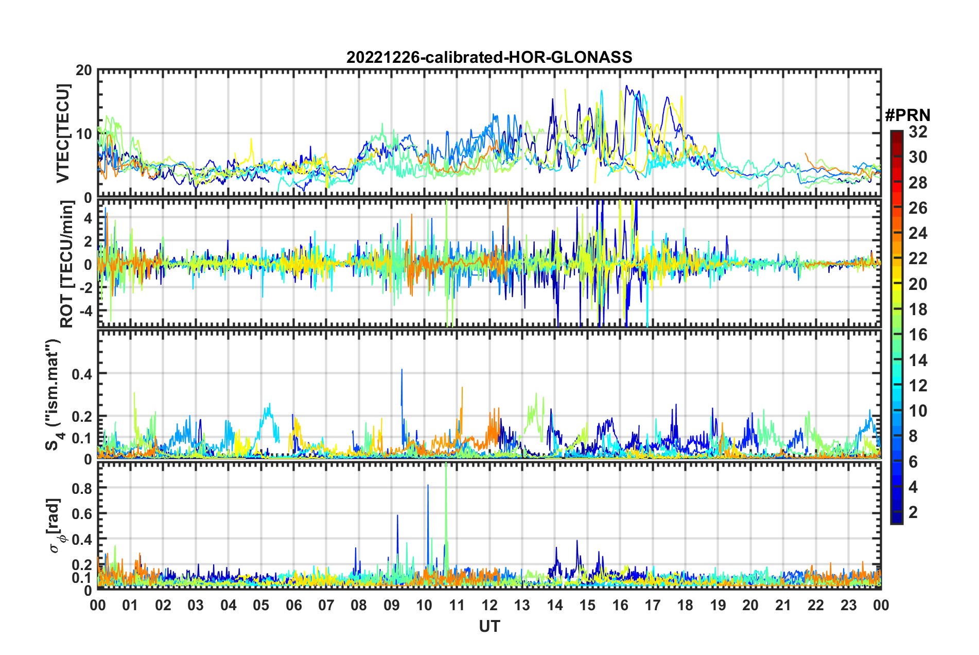The image size is (979, 655).
Task: Pick colorbar tick label "24"
Action: tap(918, 233)
